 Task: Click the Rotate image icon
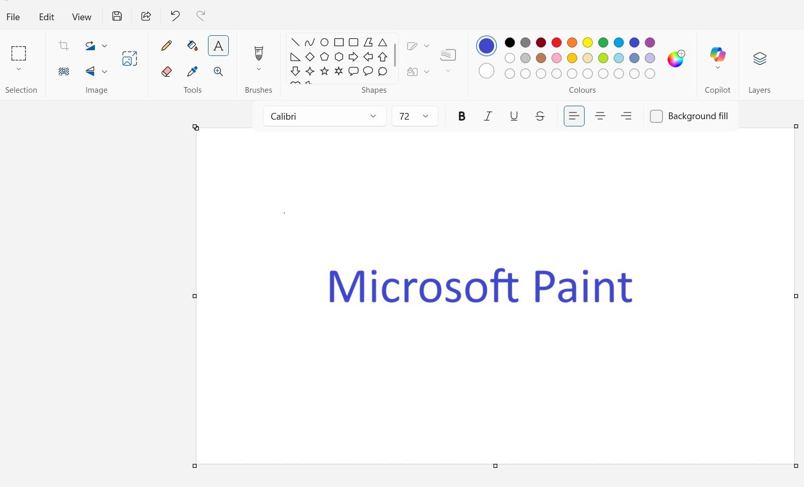90,46
